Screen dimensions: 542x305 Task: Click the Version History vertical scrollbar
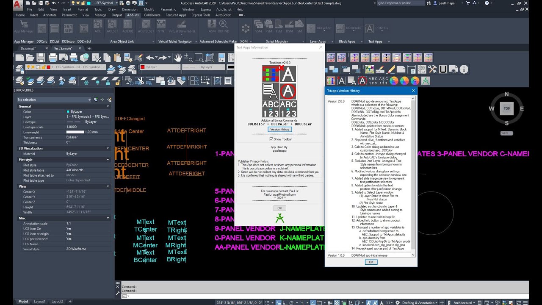point(413,177)
